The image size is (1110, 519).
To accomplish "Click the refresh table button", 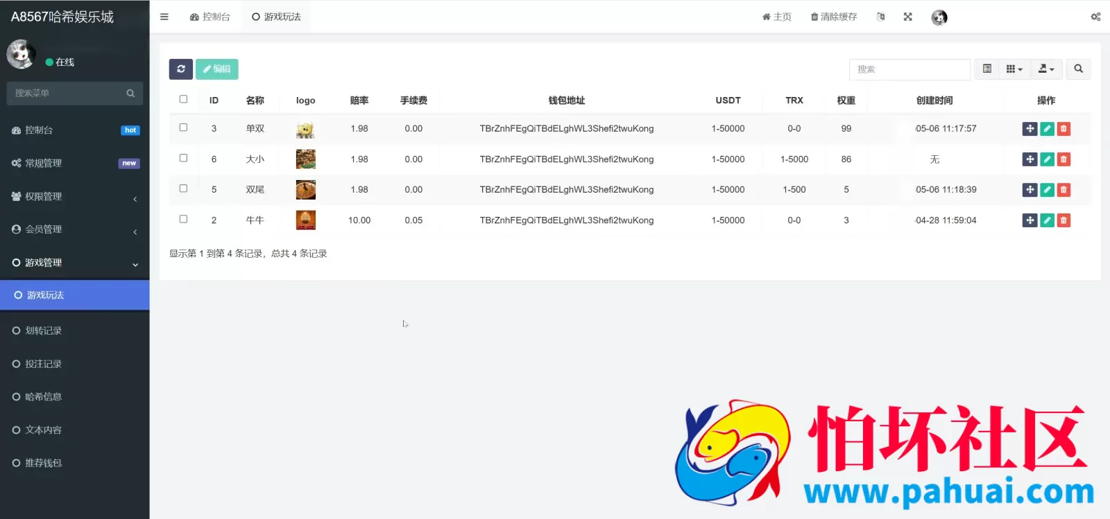I will [181, 69].
